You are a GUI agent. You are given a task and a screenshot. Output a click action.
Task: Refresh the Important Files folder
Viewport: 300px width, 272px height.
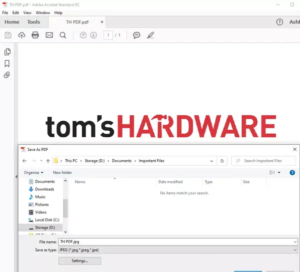(222, 161)
